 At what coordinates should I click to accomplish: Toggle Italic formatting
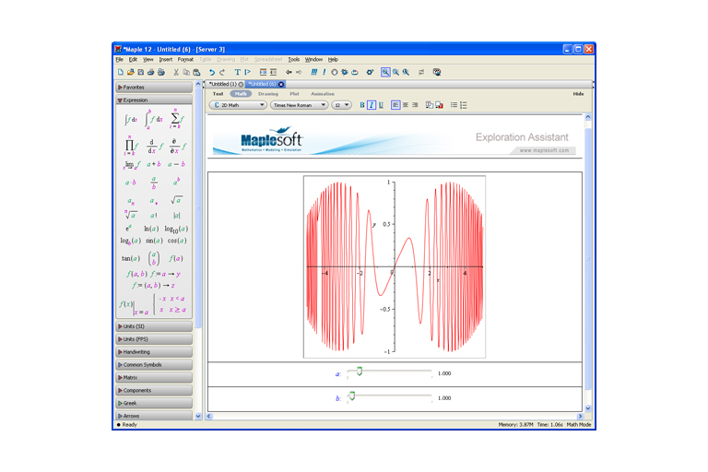[372, 105]
